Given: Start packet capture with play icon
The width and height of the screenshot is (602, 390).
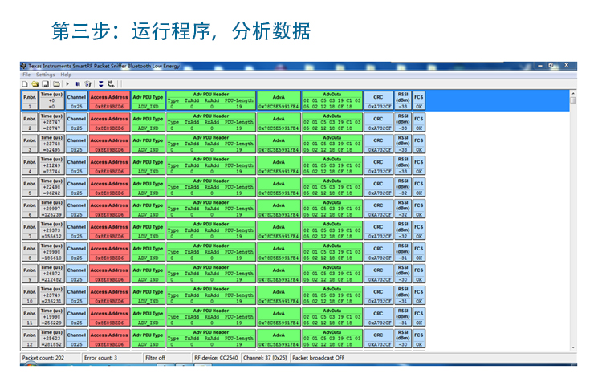Looking at the screenshot, I should tap(67, 83).
